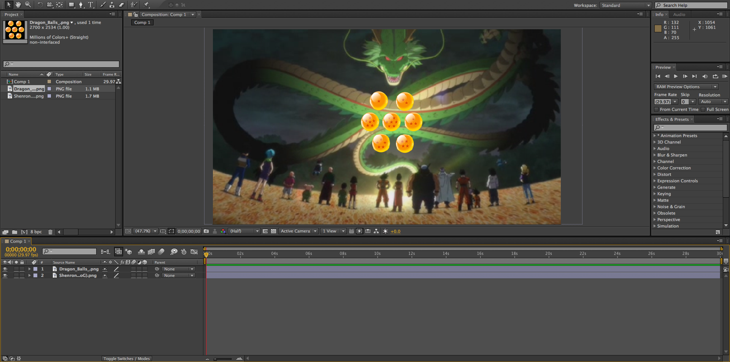This screenshot has height=362, width=730.
Task: Expand the Shenron layer properties
Action: coord(29,275)
